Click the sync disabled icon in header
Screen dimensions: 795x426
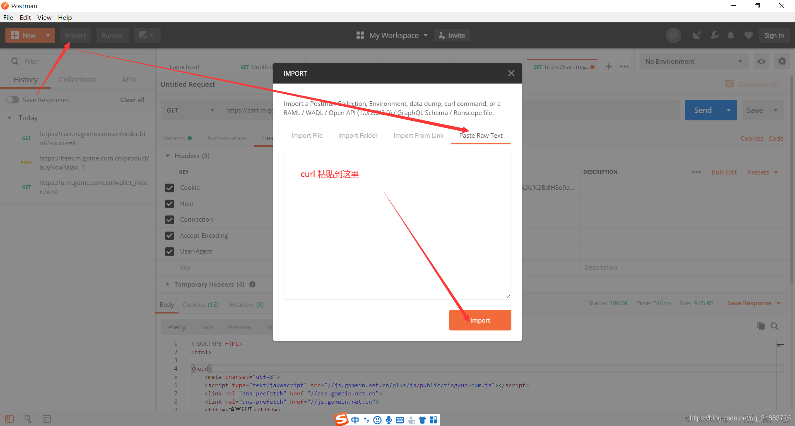(x=673, y=35)
